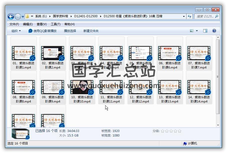Viewport: 227px width, 153px height.
Task: Click the change view icon
Action: tap(192, 31)
